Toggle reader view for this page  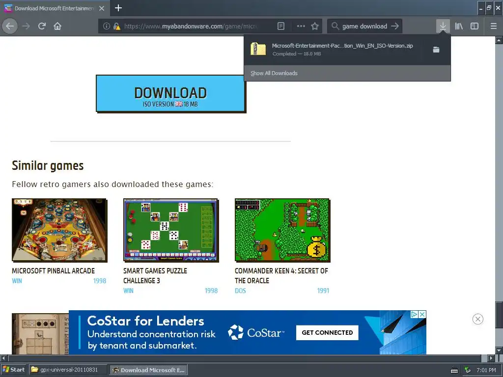point(280,27)
